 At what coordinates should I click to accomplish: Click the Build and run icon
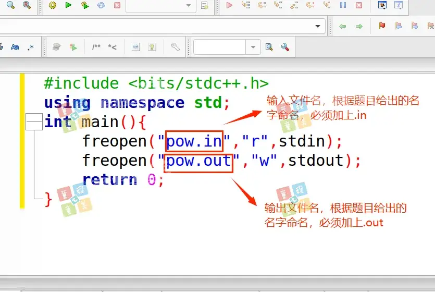tap(84, 5)
